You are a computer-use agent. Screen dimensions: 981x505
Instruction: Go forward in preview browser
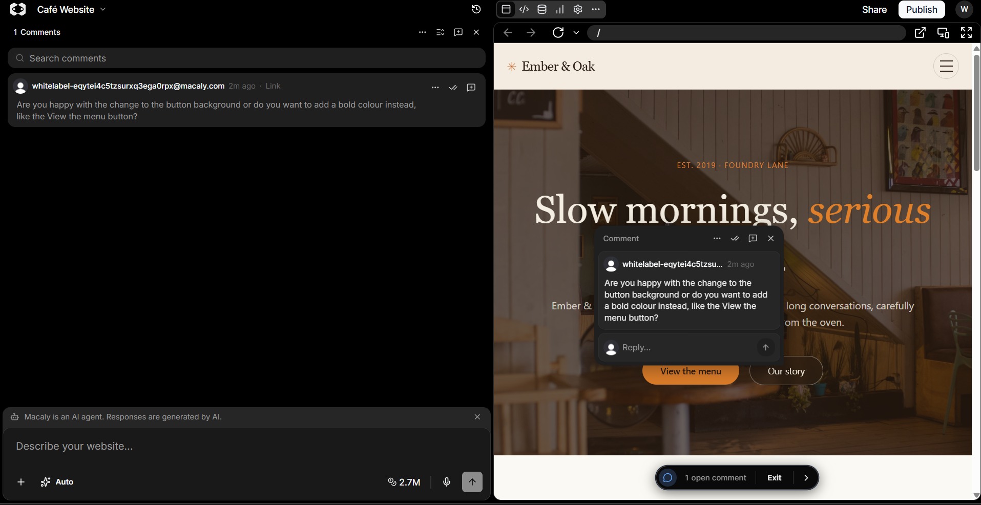pyautogui.click(x=531, y=33)
